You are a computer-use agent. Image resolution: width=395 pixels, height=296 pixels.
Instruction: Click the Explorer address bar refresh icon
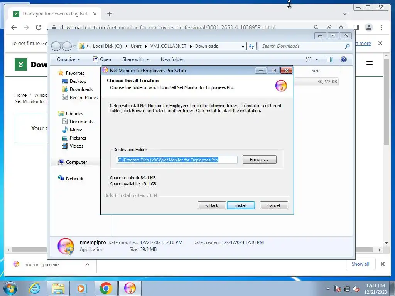coord(252,46)
